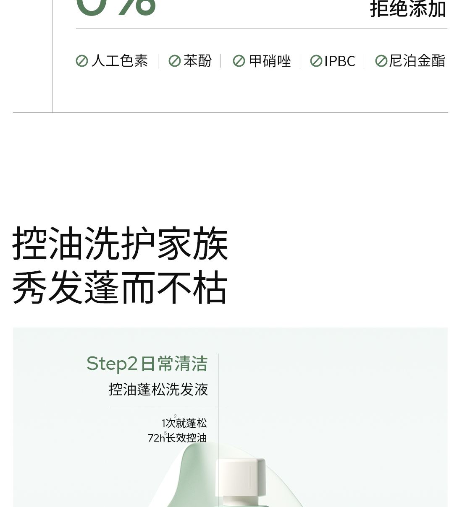462x507 pixels.
Task: Click the prohibition icon beside 人工色素
Action: [x=82, y=61]
